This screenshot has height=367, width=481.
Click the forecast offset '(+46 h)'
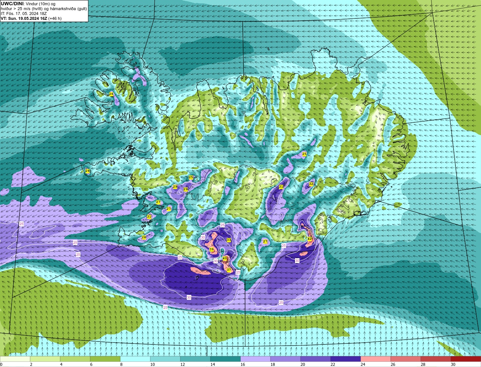click(55, 18)
